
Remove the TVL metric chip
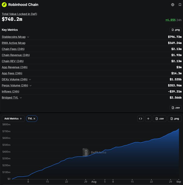34,119
